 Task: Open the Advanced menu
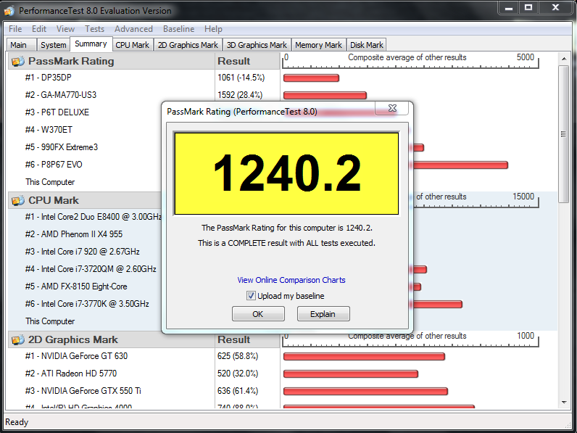[133, 29]
